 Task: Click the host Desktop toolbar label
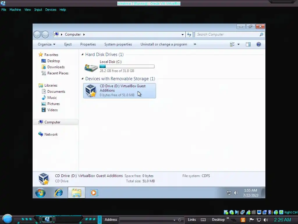218,220
